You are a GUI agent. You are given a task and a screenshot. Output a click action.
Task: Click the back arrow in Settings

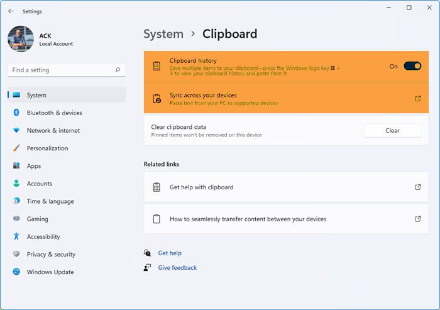[11, 11]
